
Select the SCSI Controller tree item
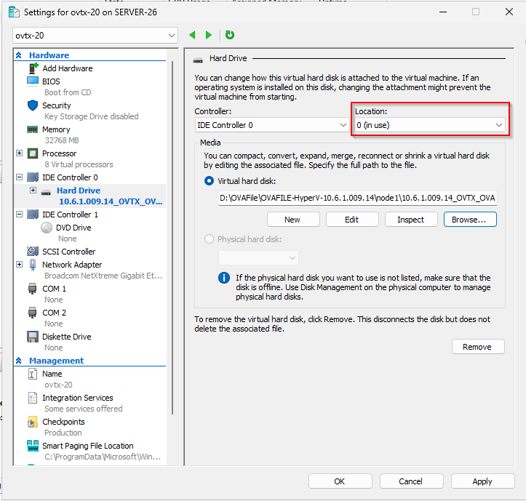click(x=69, y=252)
